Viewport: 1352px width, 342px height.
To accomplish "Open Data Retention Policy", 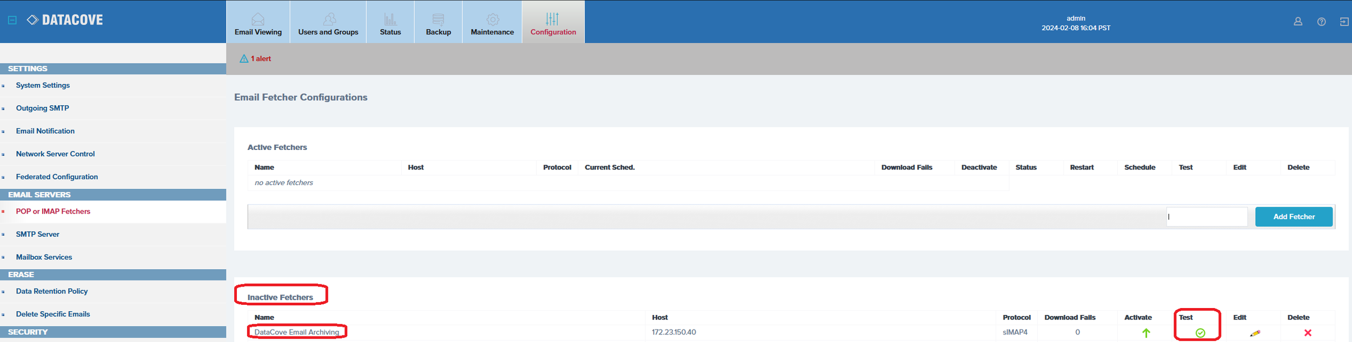I will 52,291.
